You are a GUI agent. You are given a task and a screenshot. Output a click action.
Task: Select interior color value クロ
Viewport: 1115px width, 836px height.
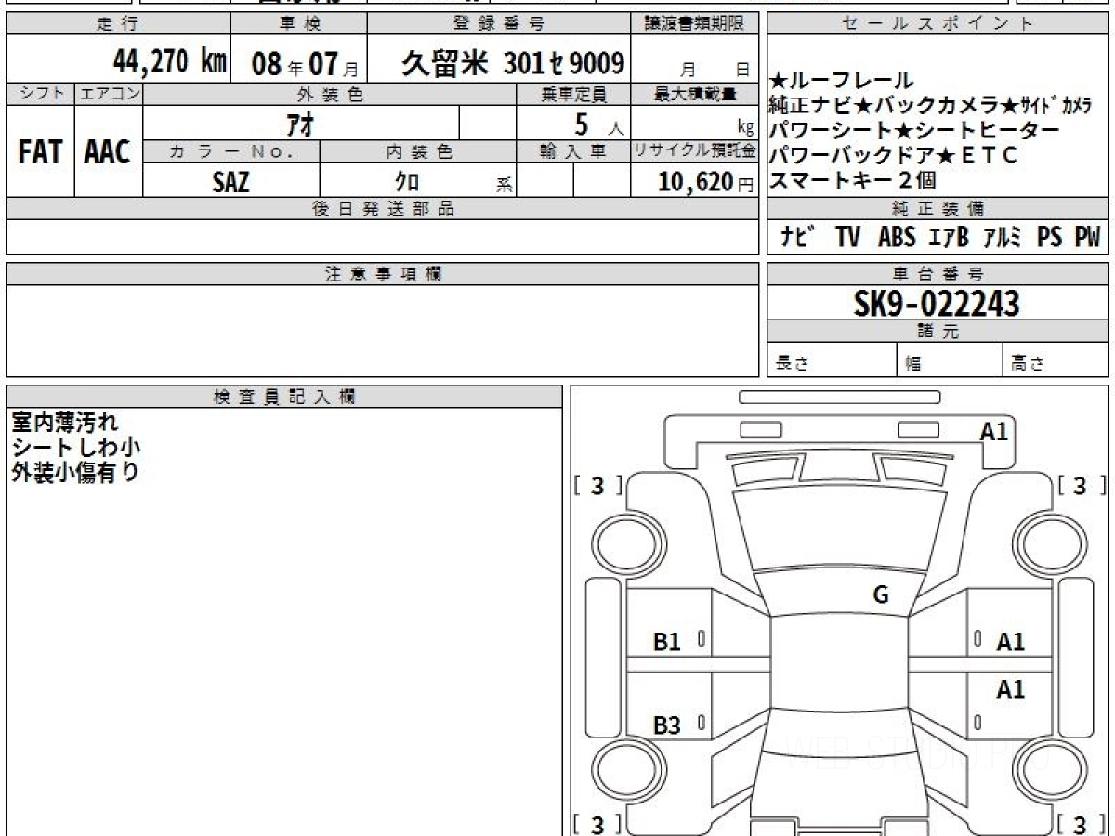click(407, 181)
